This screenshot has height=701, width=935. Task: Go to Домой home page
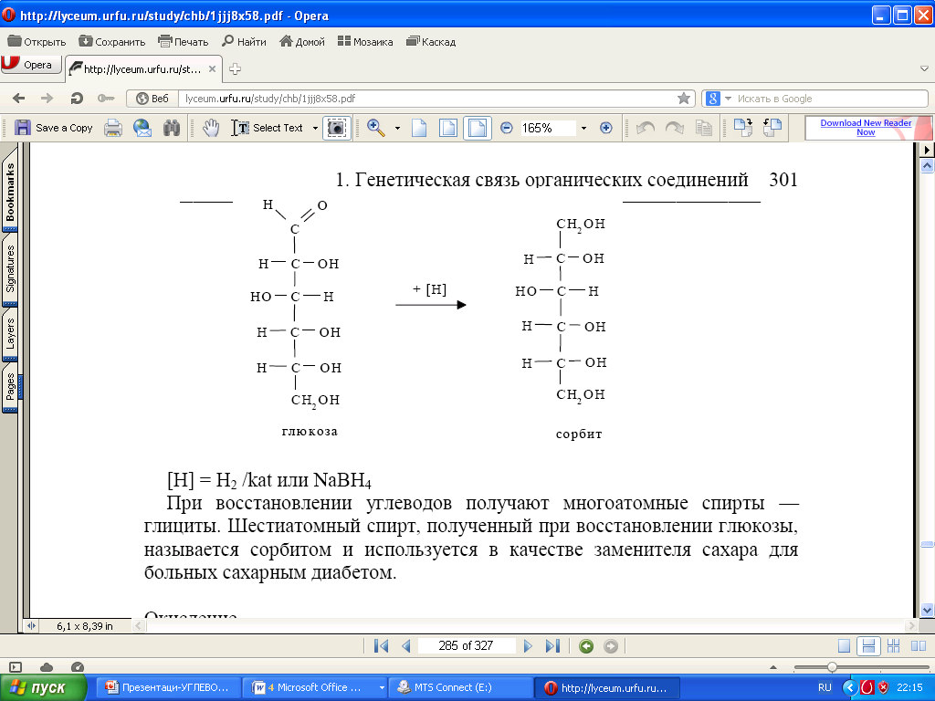302,42
